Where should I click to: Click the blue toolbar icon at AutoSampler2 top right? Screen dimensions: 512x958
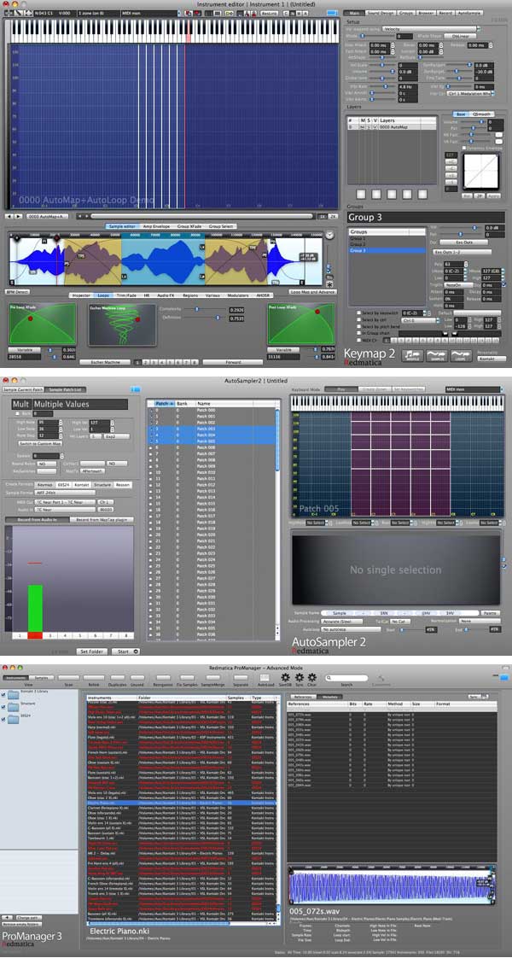[x=136, y=388]
